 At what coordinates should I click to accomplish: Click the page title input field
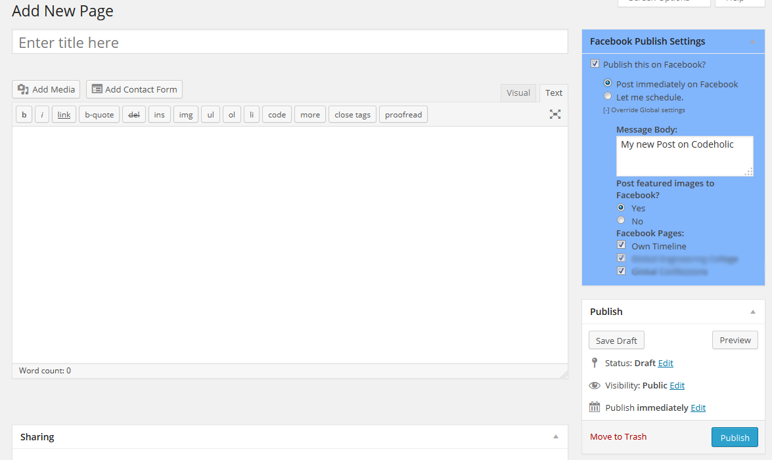(x=290, y=42)
